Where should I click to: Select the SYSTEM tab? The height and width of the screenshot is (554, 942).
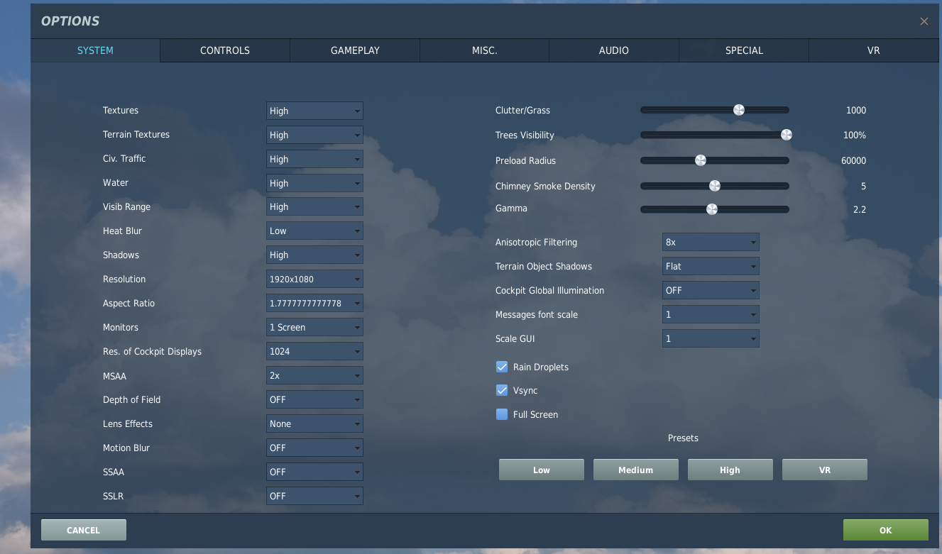[95, 50]
